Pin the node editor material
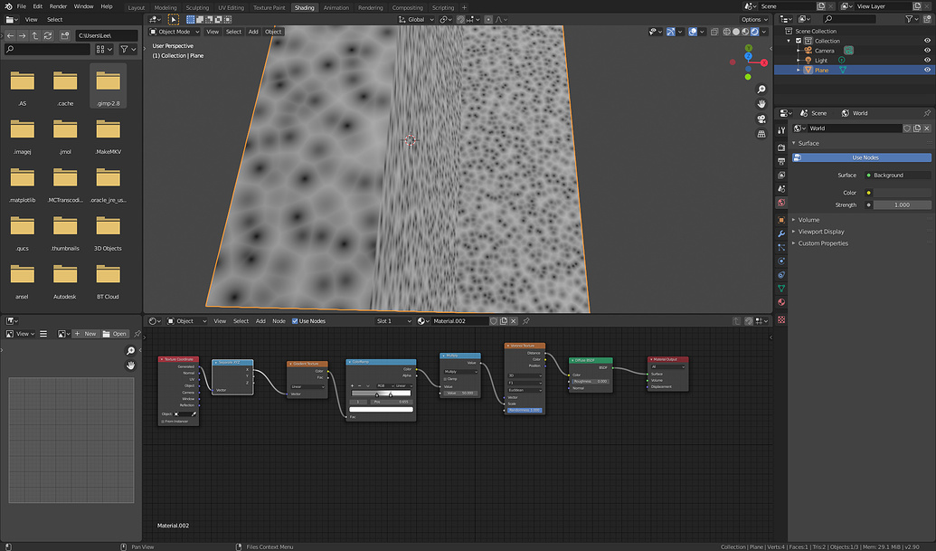The height and width of the screenshot is (551, 936). pyautogui.click(x=526, y=321)
